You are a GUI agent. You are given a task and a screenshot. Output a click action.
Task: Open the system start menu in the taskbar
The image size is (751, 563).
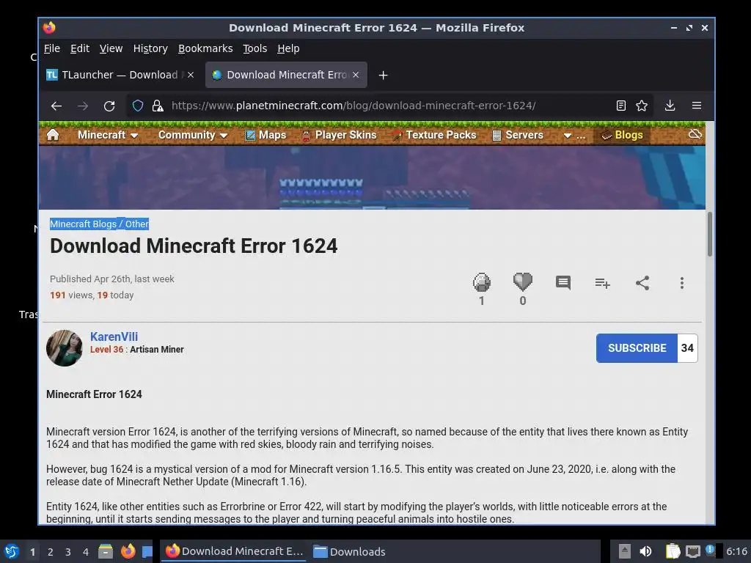click(12, 551)
